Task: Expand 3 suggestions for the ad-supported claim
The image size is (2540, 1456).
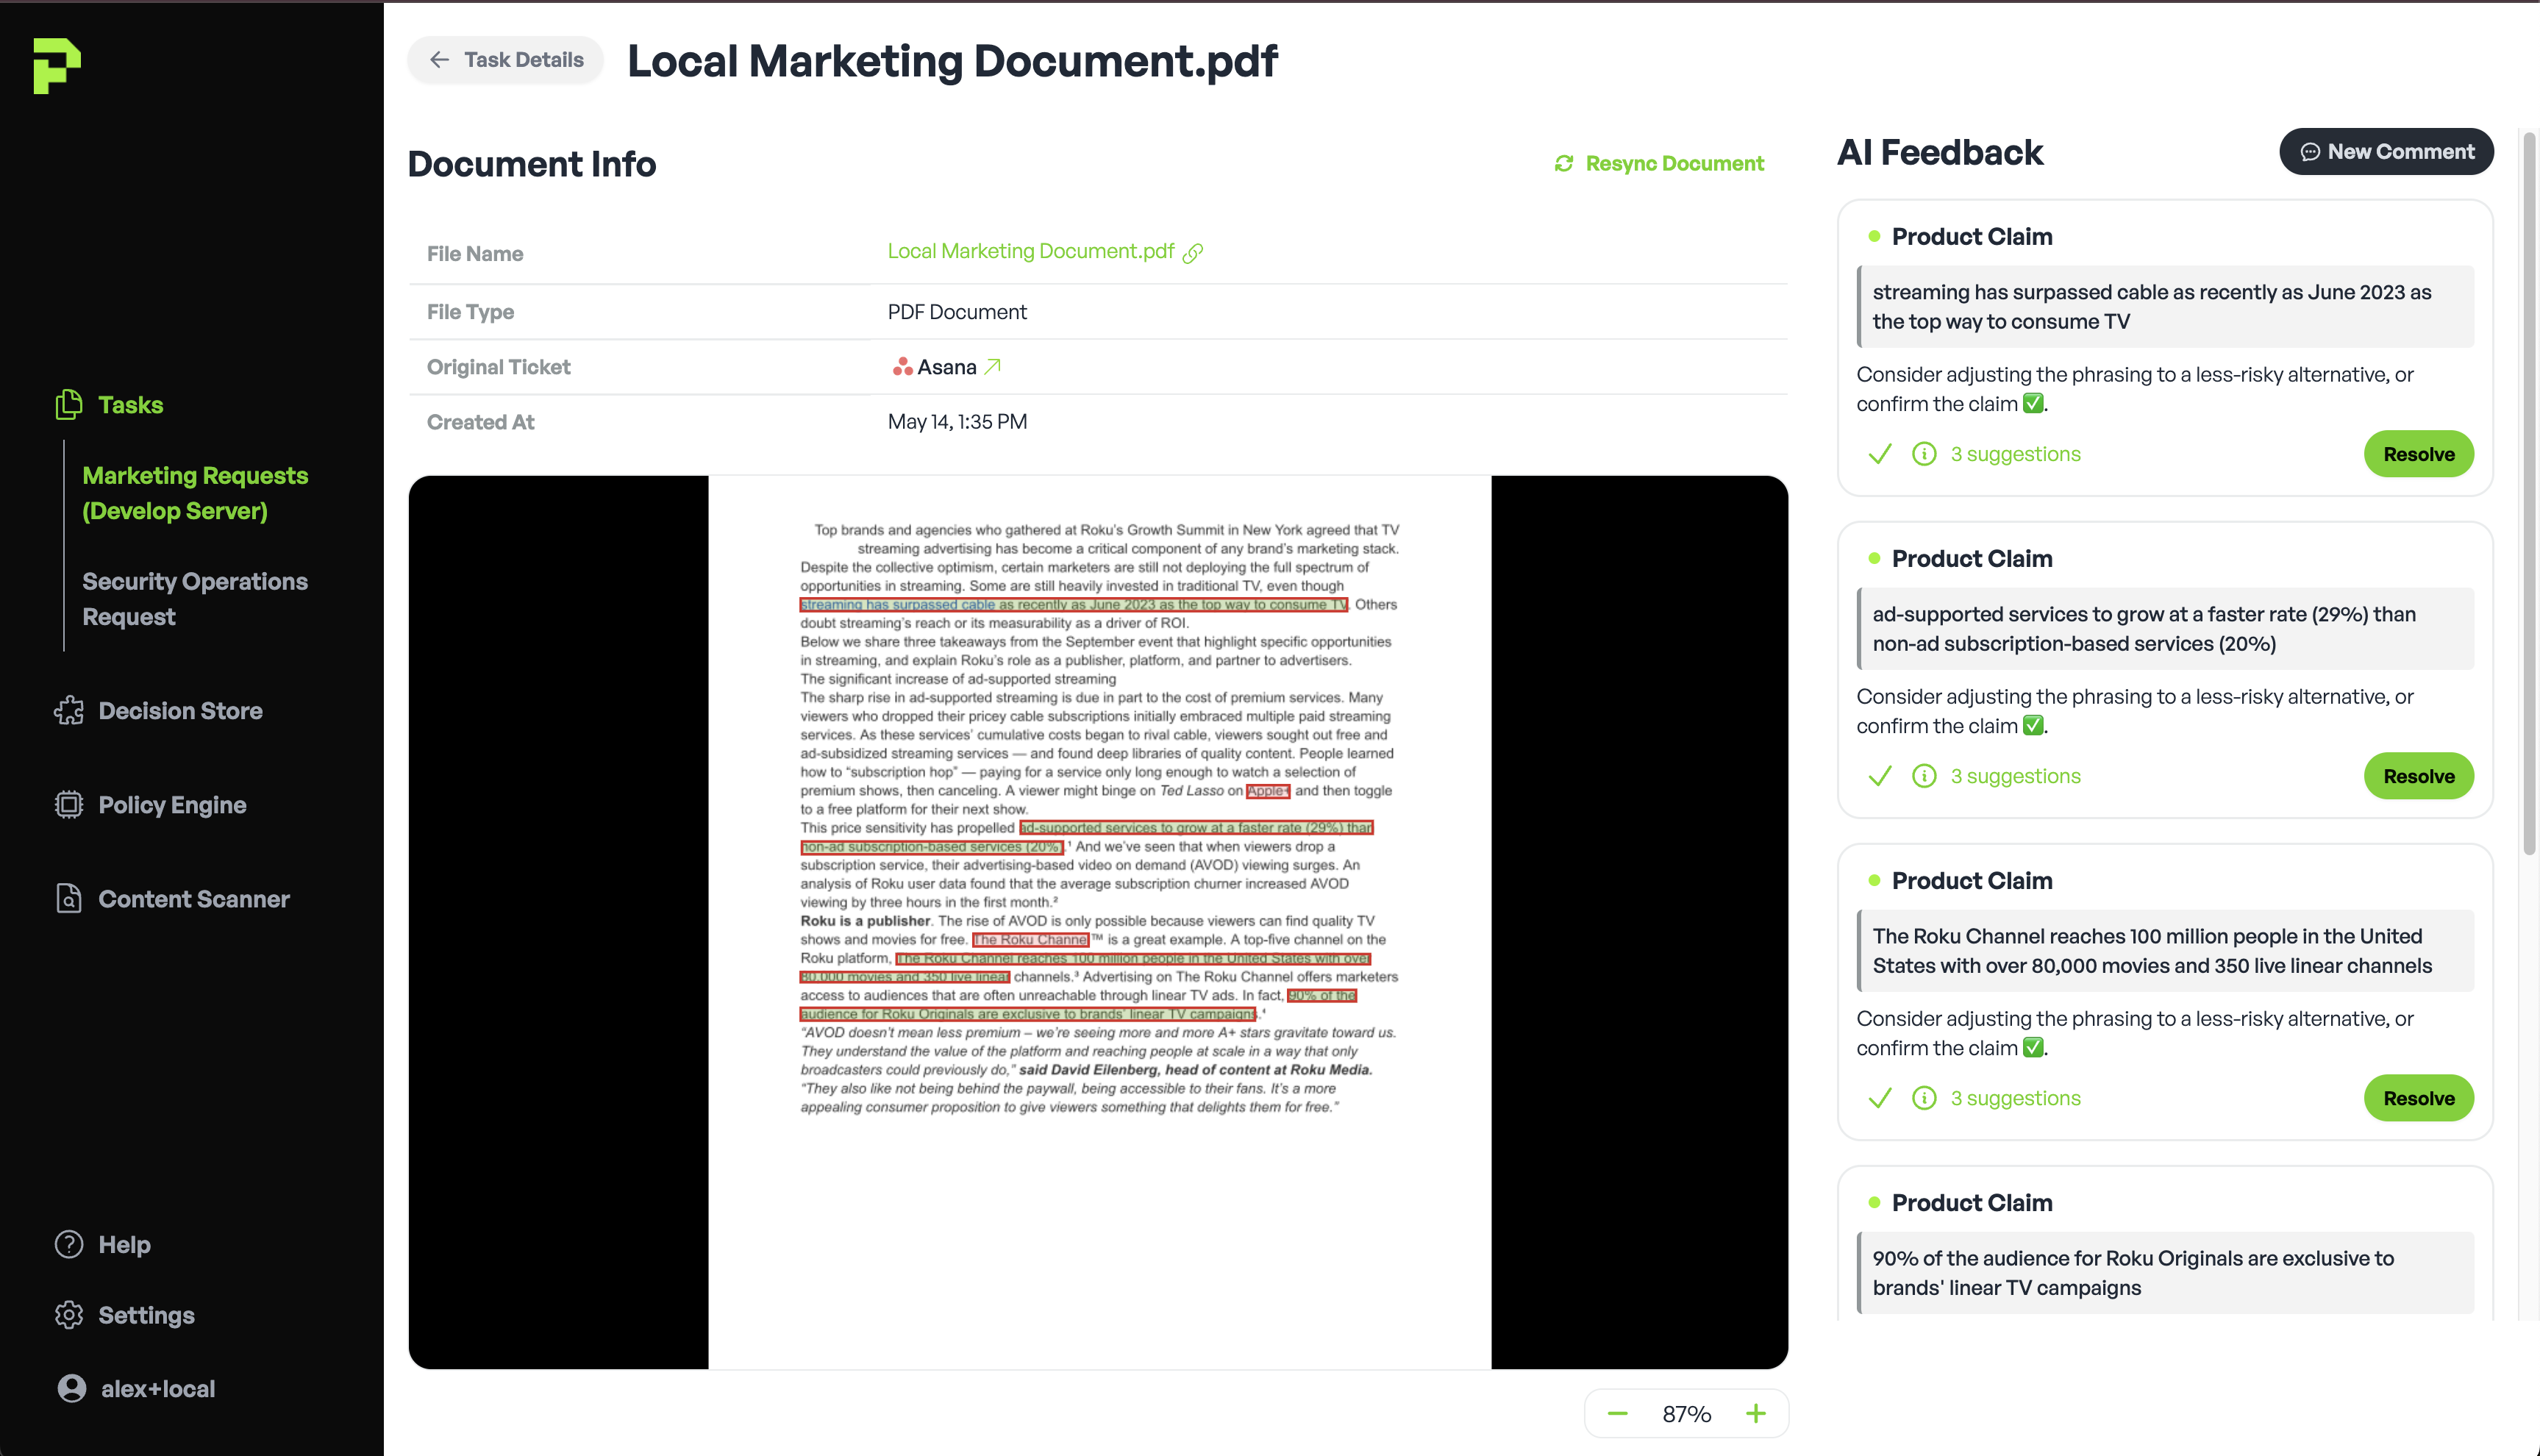Action: coord(2014,776)
